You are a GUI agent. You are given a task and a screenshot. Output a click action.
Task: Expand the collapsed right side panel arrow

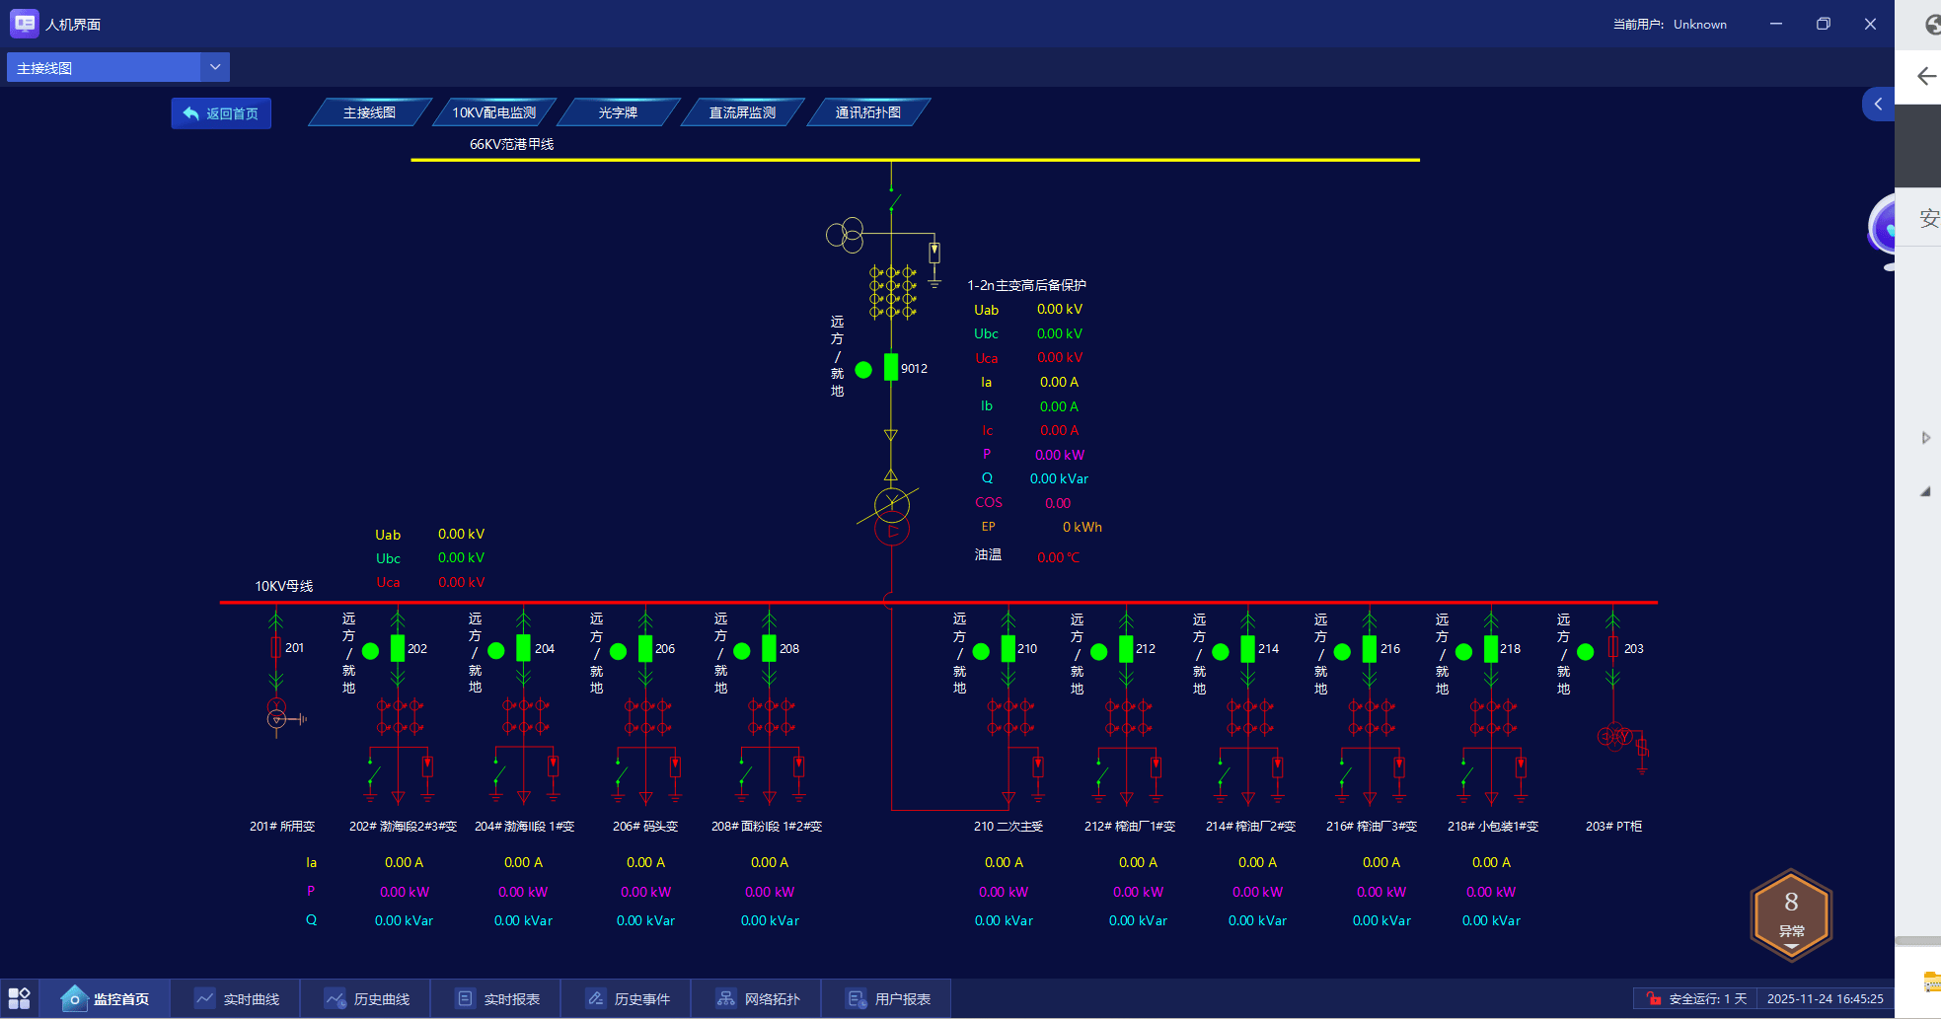pyautogui.click(x=1878, y=105)
